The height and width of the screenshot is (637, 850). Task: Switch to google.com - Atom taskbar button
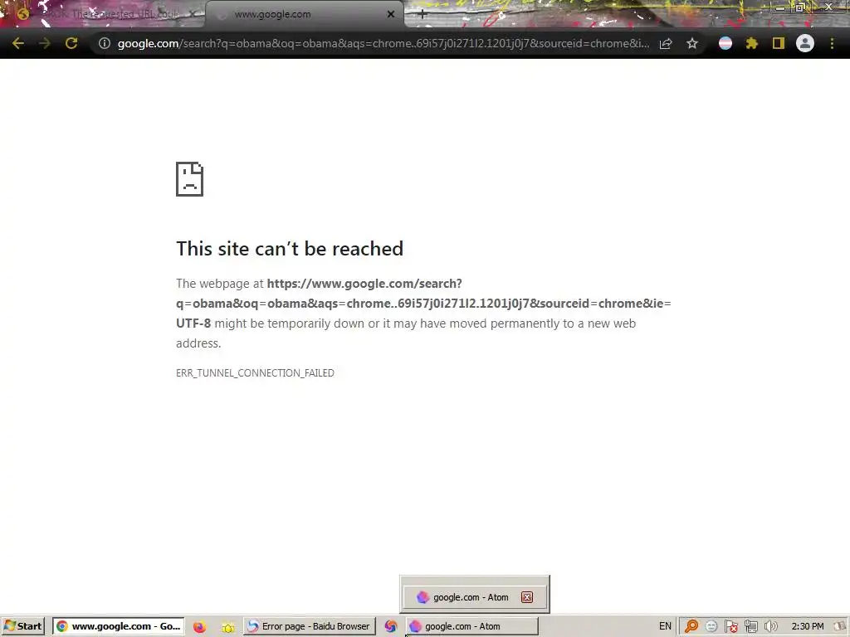tap(471, 626)
